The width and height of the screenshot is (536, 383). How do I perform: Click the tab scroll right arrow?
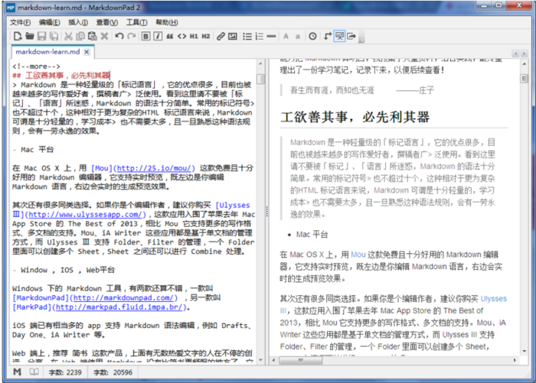[524, 54]
